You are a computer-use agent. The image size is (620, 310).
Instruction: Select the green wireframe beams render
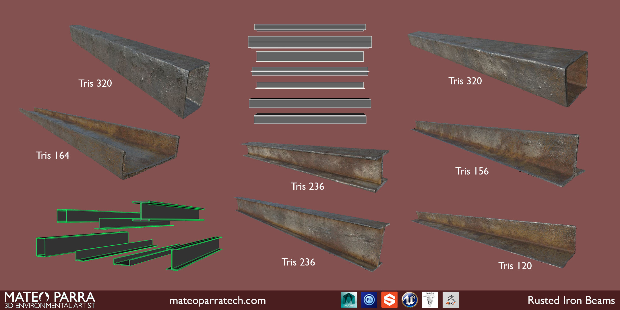[129, 235]
